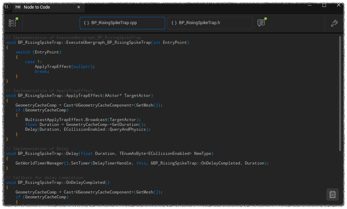Click the "BP_RisingSpikeTrap::OnDelayCompleted()" signature
This screenshot has height=209, width=347.
[x=58, y=182]
